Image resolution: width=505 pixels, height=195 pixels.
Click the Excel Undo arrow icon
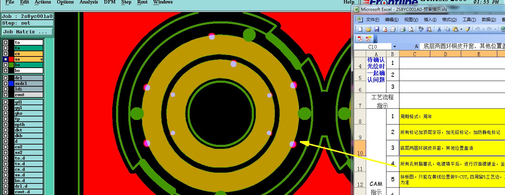pyautogui.click(x=478, y=29)
